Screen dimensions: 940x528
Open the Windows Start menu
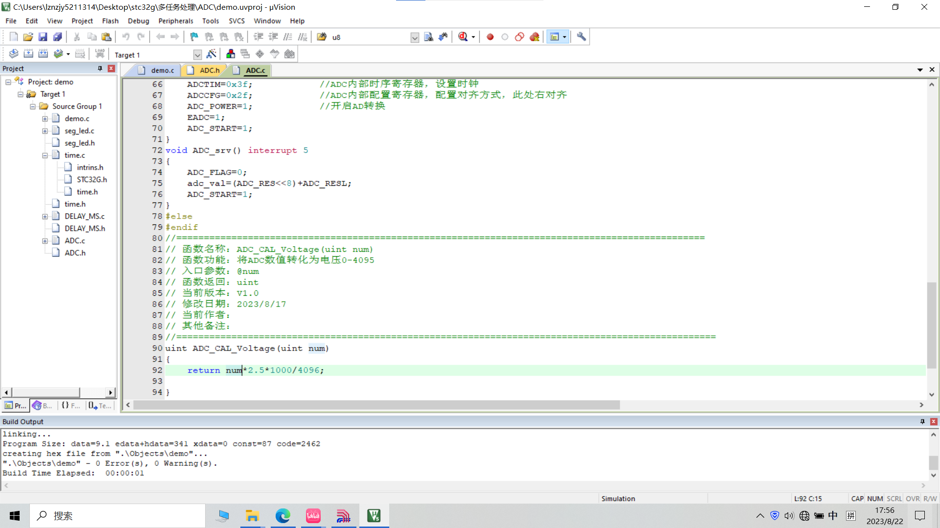coord(15,516)
